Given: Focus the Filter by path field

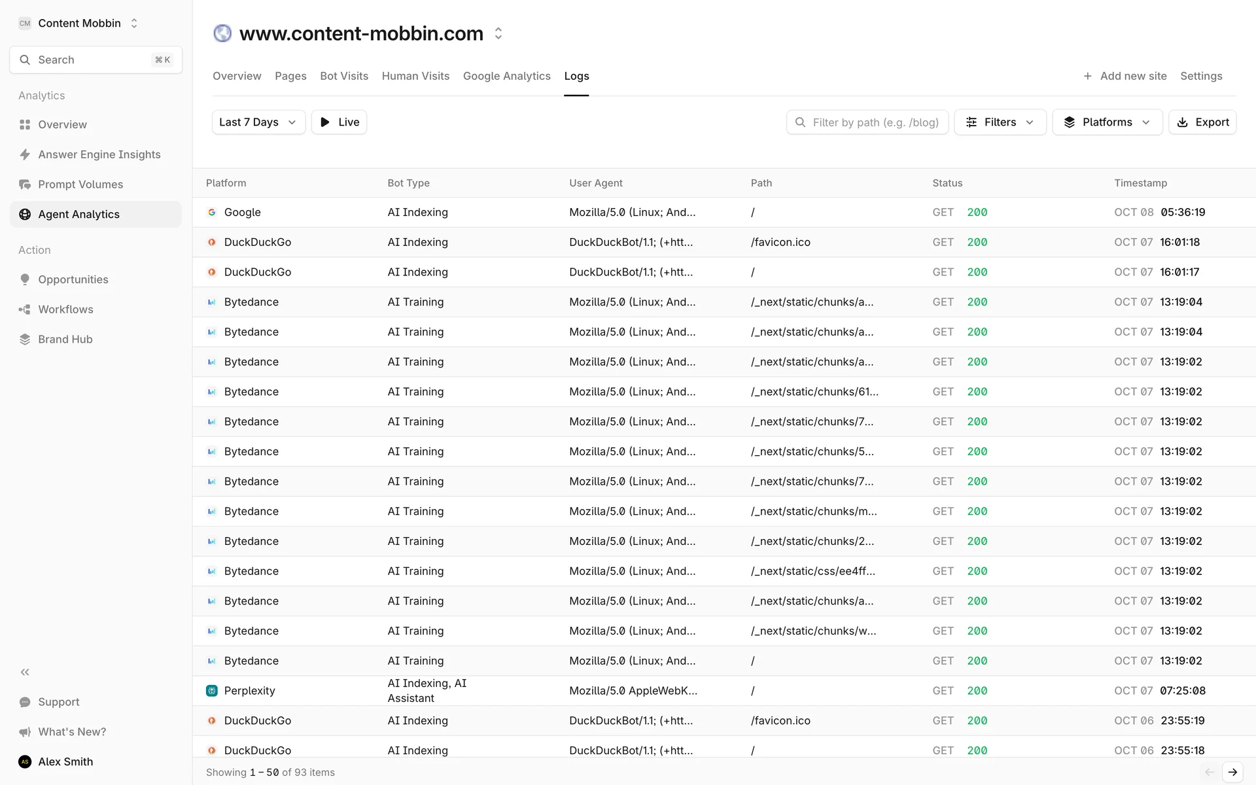Looking at the screenshot, I should (x=875, y=122).
